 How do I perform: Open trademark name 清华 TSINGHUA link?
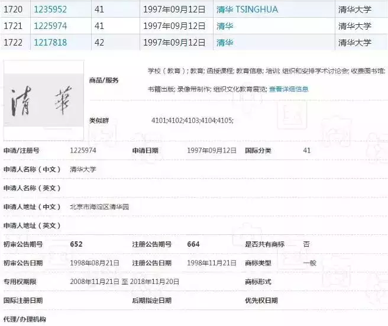coord(247,9)
